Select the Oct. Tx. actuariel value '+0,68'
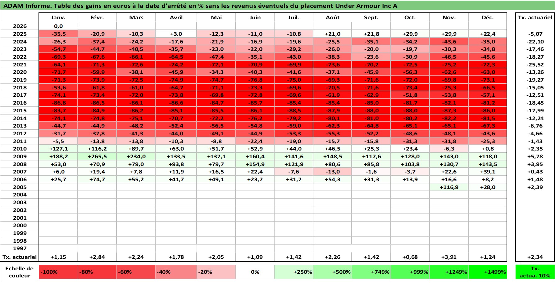Screen dimensions: 555x283 410,257
